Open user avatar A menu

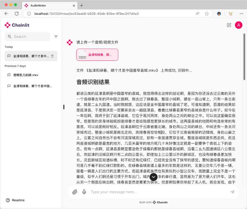tap(239, 25)
